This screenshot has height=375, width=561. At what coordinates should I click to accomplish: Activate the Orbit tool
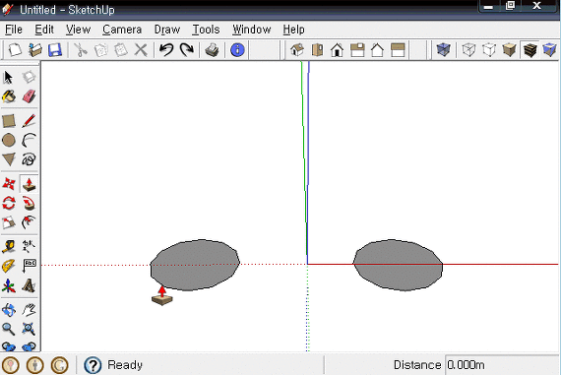8,310
